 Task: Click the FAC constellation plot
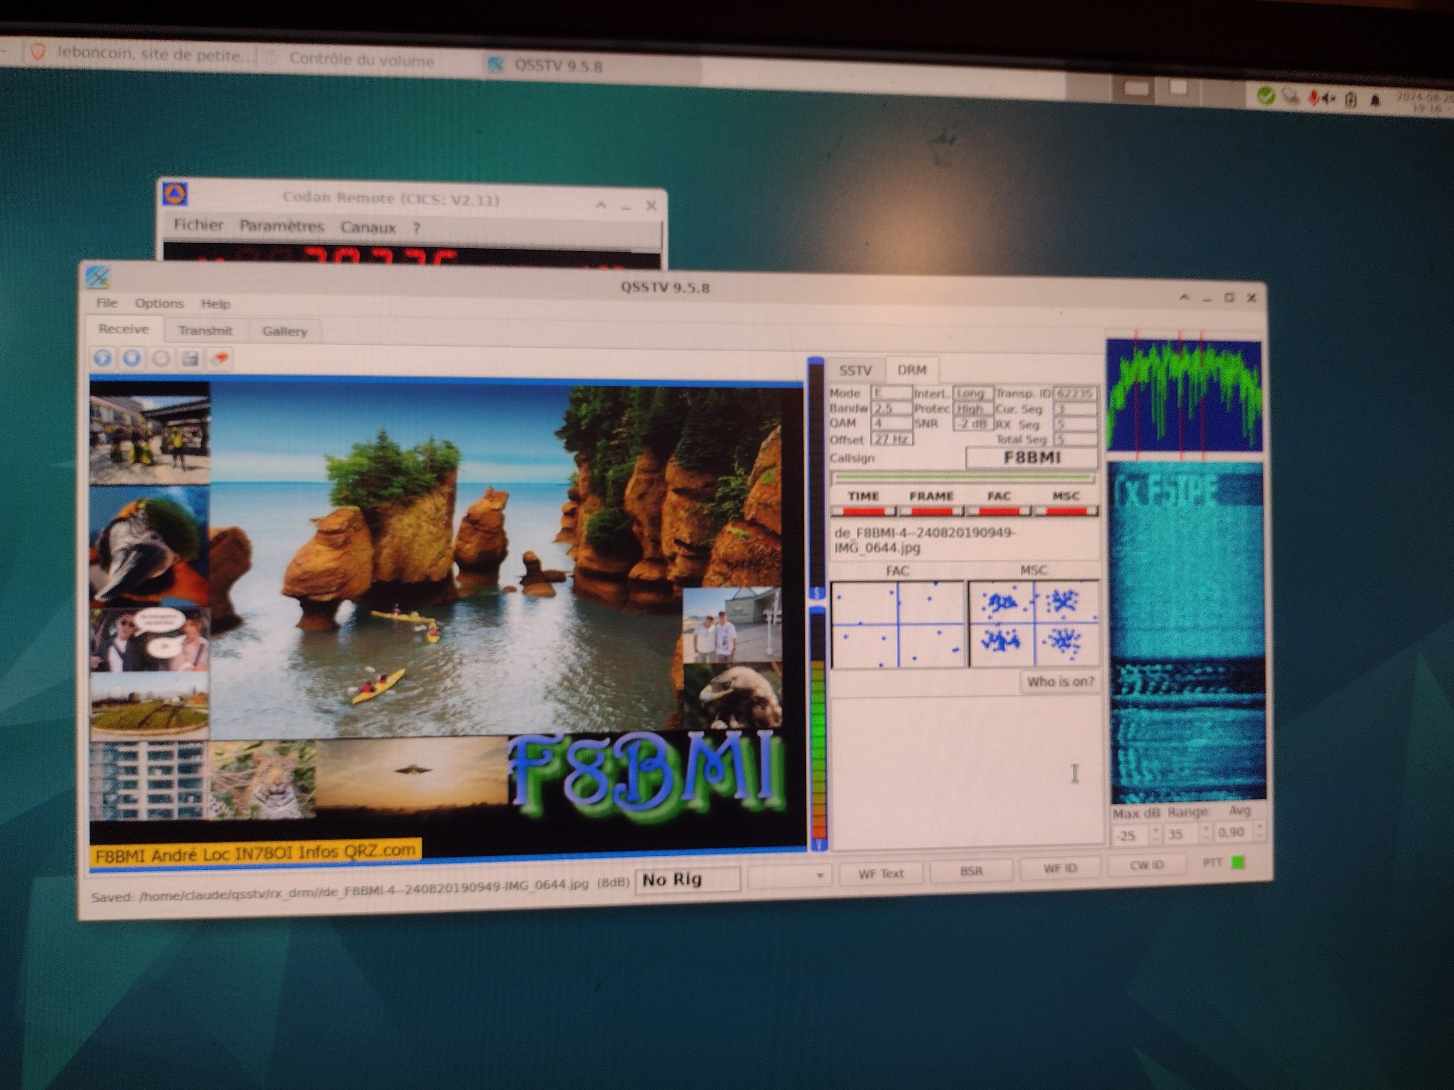pyautogui.click(x=898, y=624)
